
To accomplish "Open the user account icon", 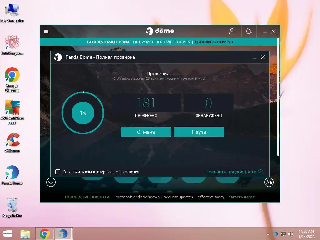I will pos(232,32).
